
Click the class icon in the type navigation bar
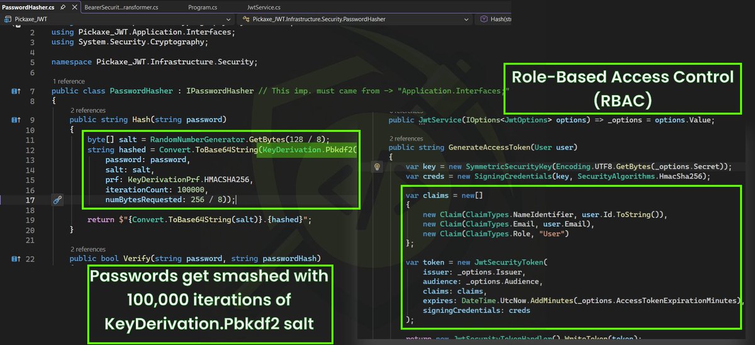245,19
